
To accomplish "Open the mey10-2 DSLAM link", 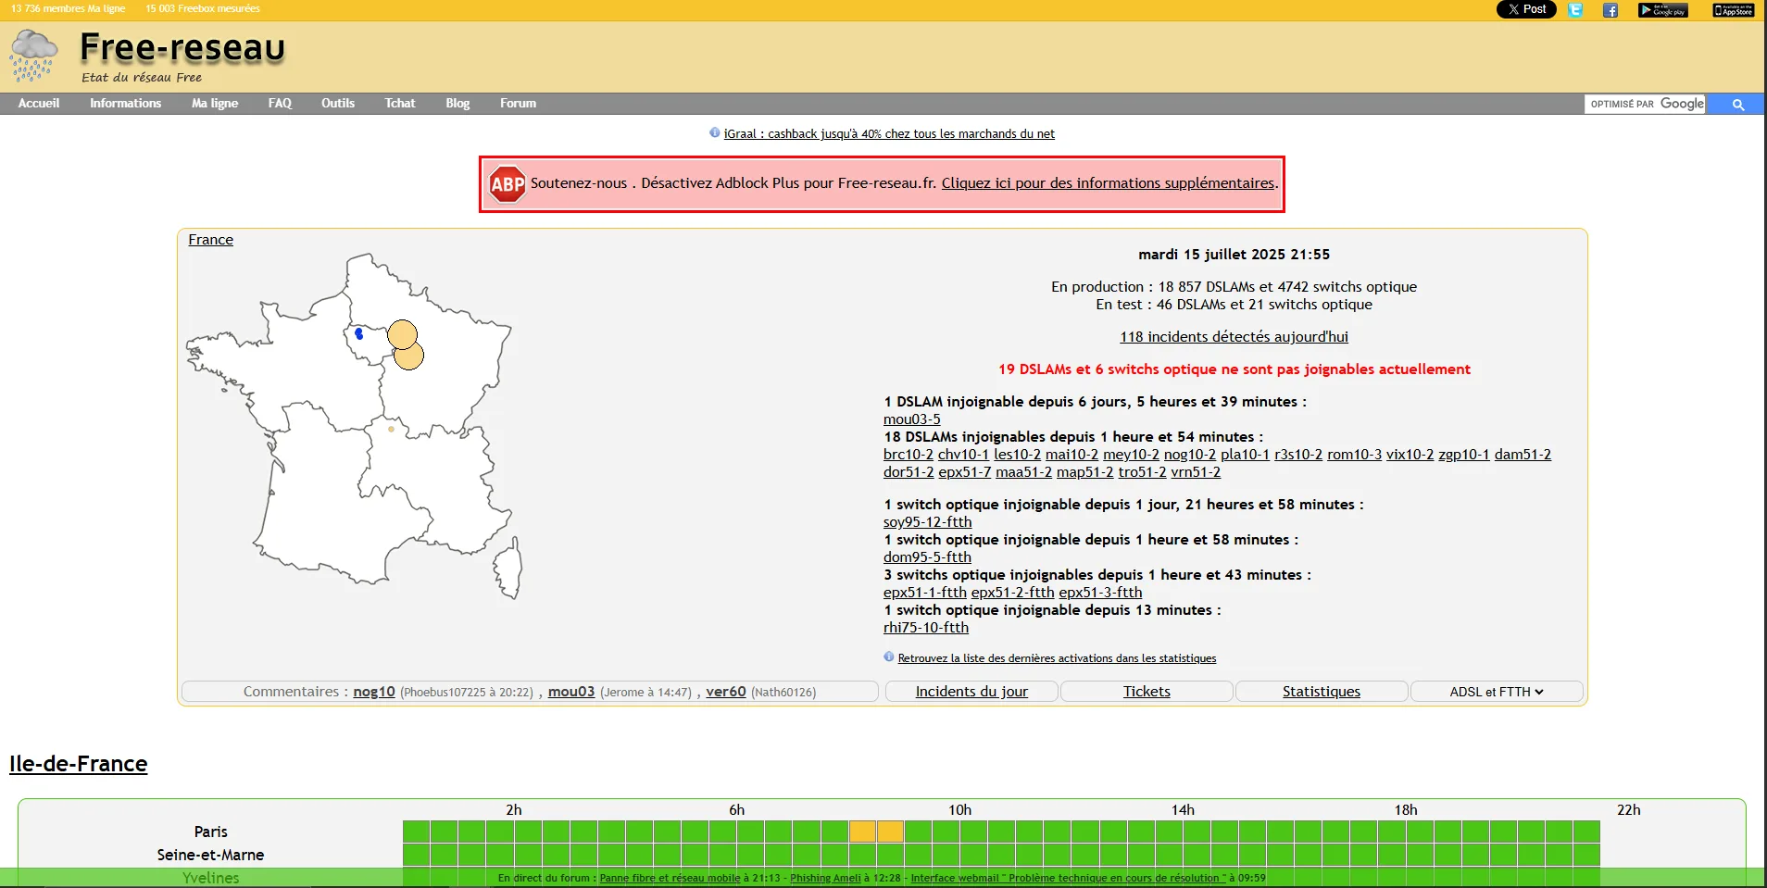I will pyautogui.click(x=1131, y=455).
